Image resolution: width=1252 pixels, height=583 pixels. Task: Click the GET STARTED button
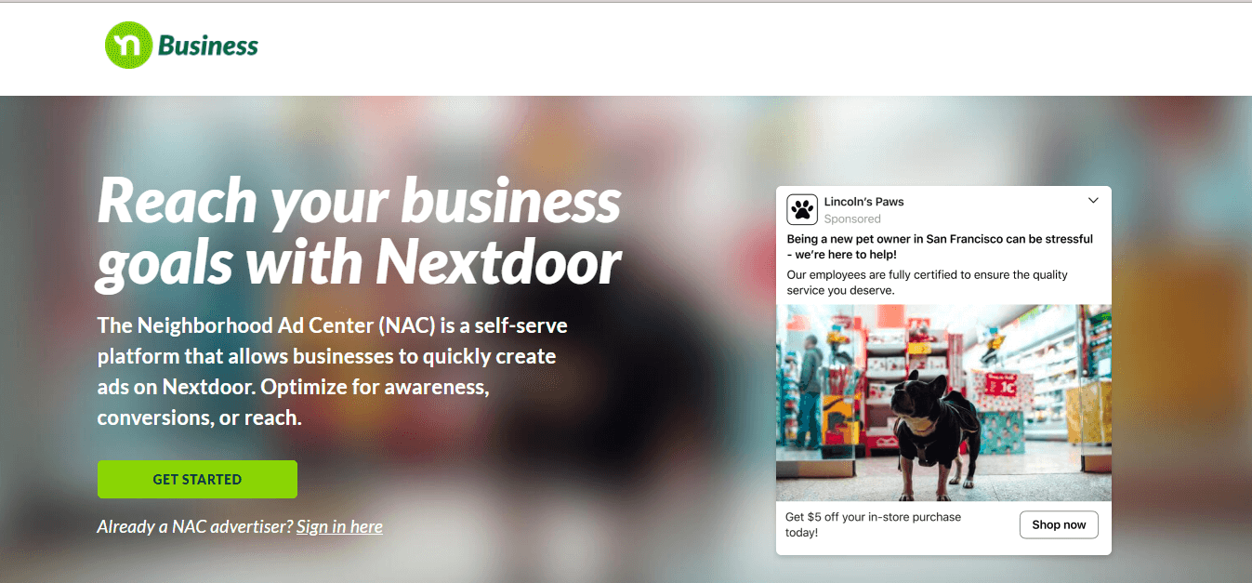click(x=197, y=480)
